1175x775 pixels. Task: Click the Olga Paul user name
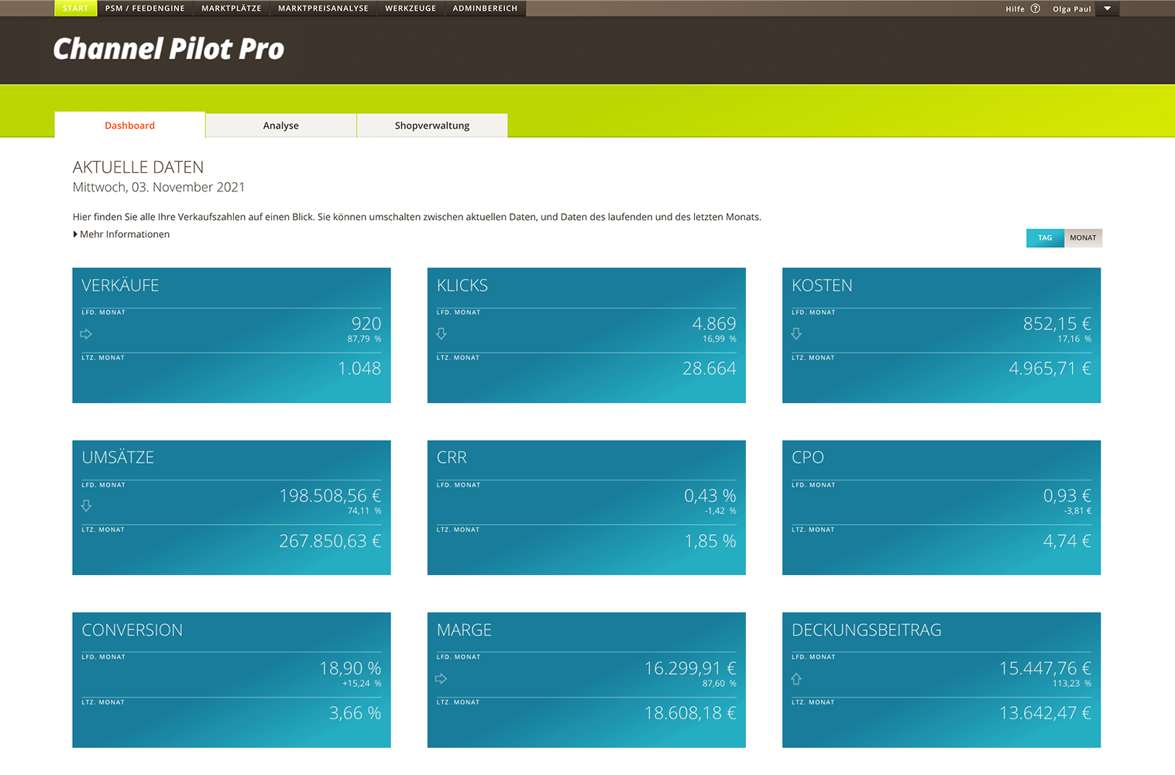pos(1072,9)
